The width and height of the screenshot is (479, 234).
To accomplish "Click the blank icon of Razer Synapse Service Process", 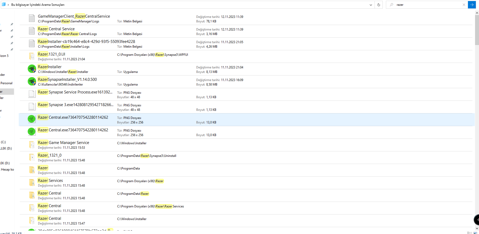I will click(x=32, y=94).
